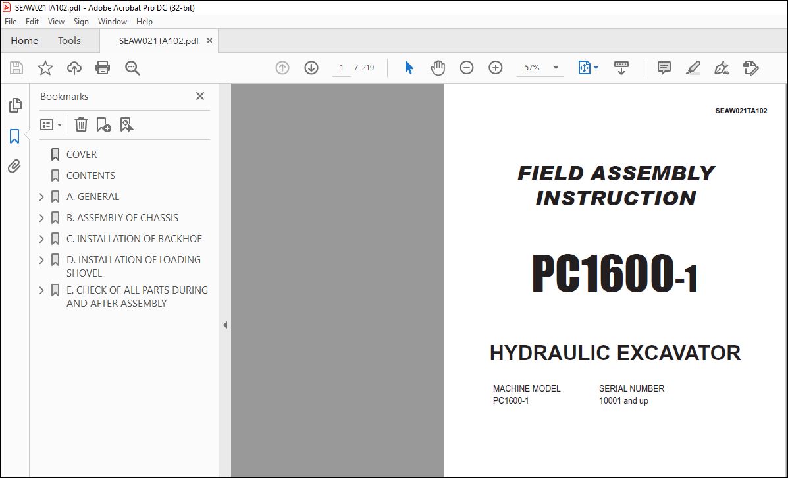Open fit page options dropdown arrow
788x478 pixels.
tap(596, 68)
